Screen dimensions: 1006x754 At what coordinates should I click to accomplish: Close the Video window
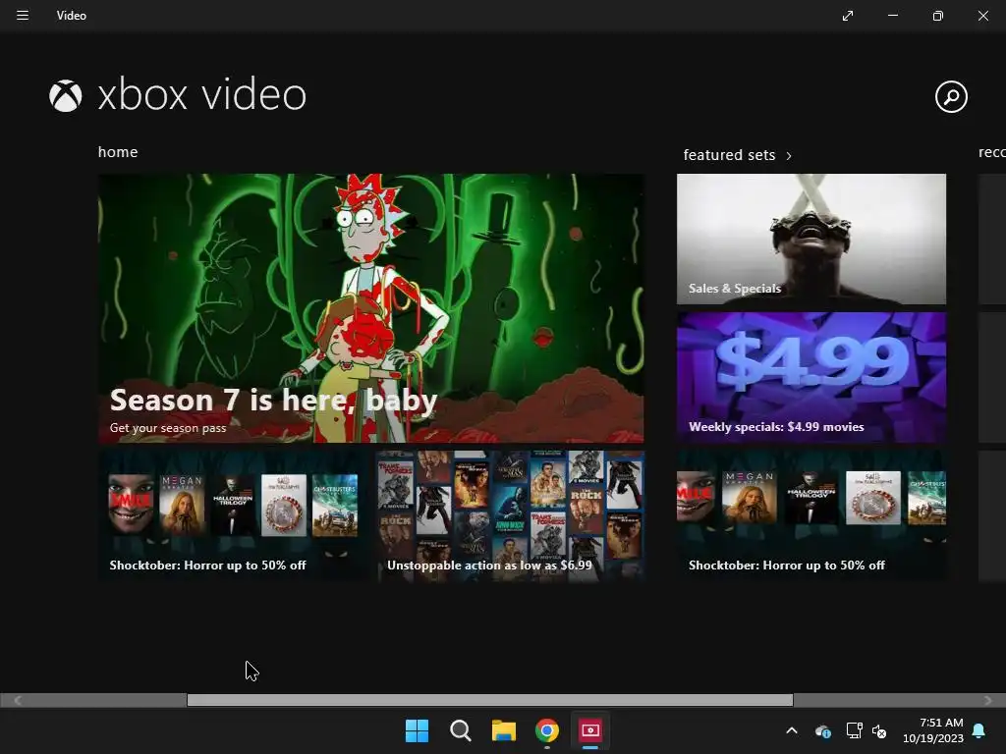(x=982, y=16)
